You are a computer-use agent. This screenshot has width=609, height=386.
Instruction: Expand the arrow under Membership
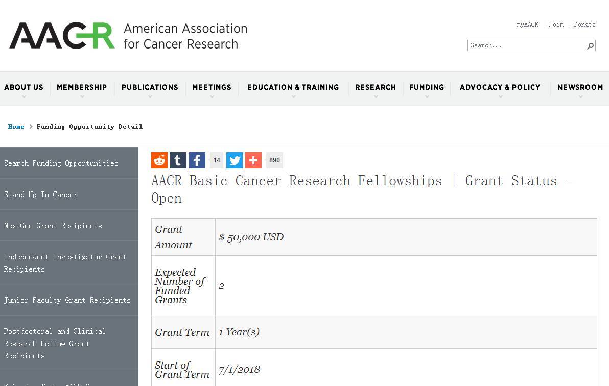[x=82, y=96]
